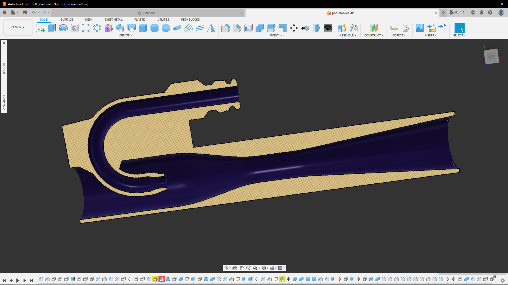Select the Move/Copy tool

pyautogui.click(x=294, y=28)
